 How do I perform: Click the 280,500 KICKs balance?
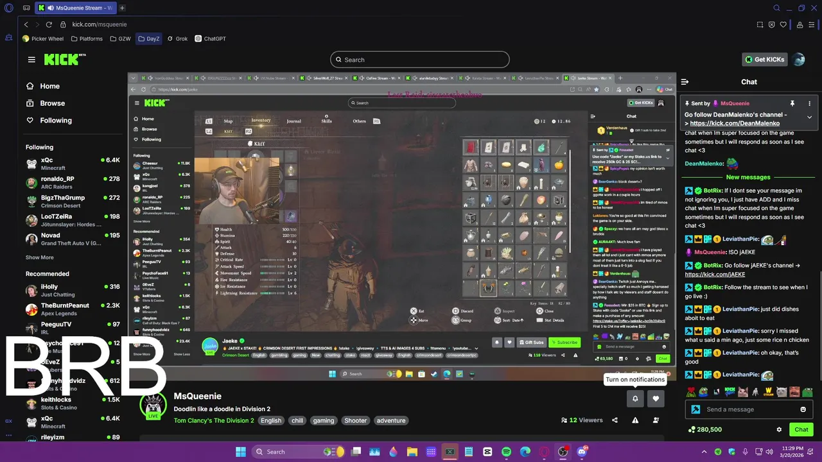[x=704, y=429]
